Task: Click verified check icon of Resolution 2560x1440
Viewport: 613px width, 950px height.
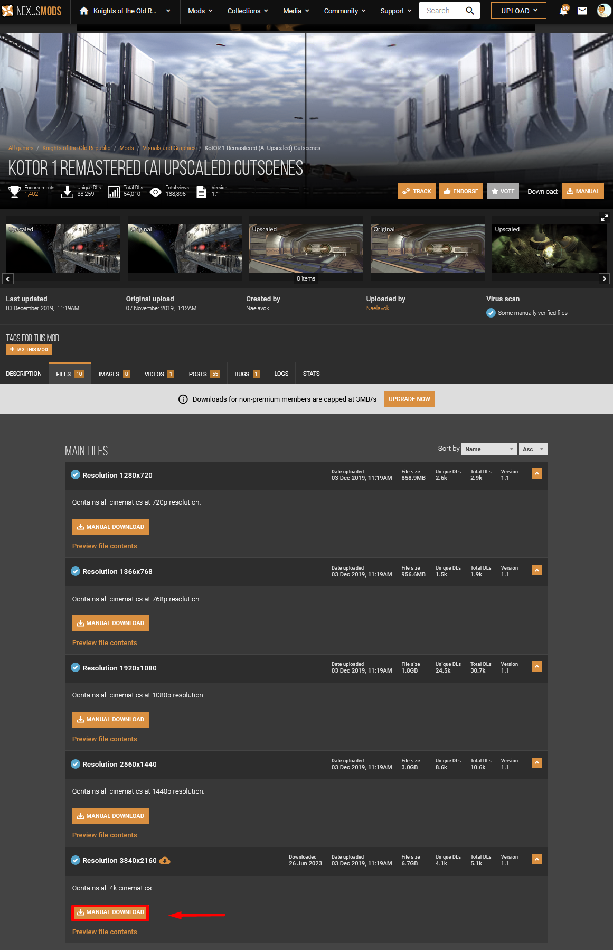Action: tap(76, 764)
